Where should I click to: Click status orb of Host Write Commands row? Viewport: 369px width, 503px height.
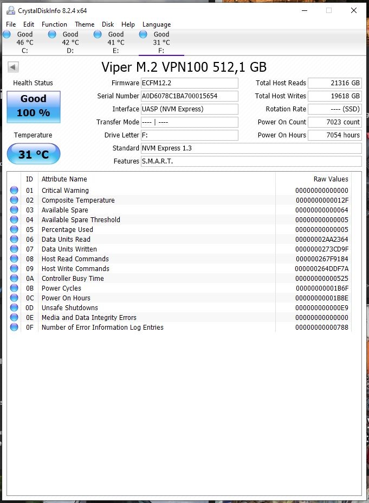[x=14, y=268]
